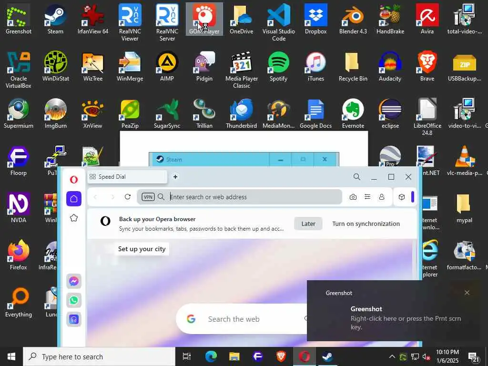The height and width of the screenshot is (366, 488).
Task: Open eclipse desktop icon
Action: tap(390, 113)
